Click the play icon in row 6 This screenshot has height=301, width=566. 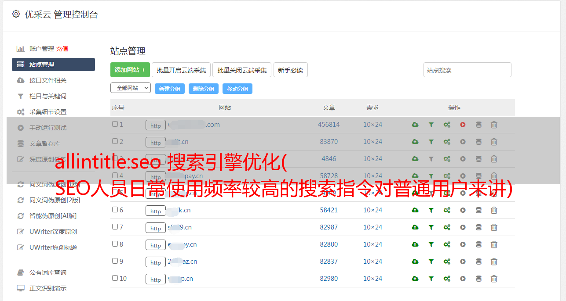[463, 210]
